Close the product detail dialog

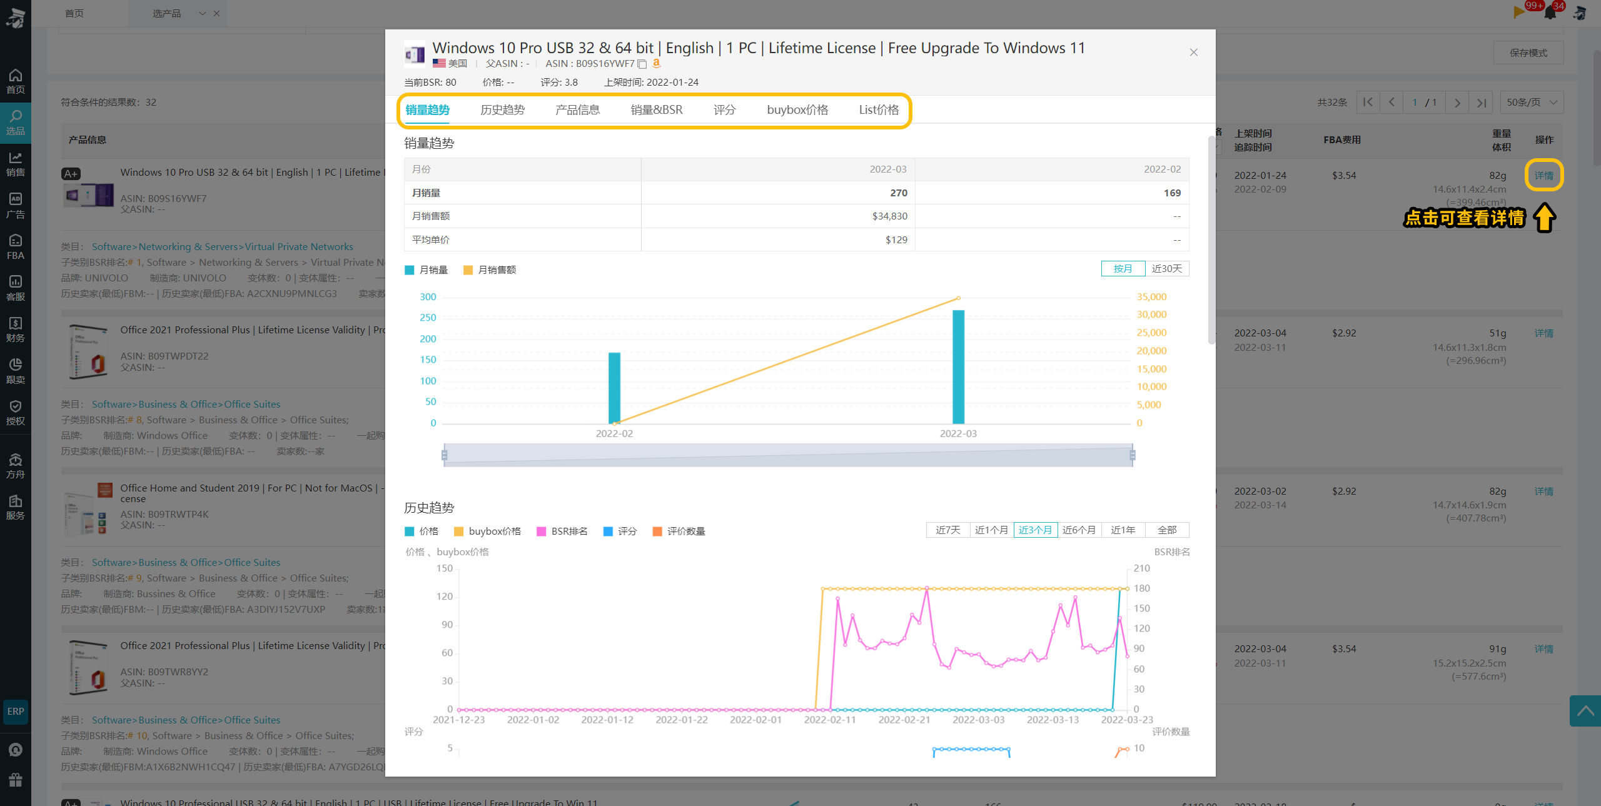coord(1194,52)
